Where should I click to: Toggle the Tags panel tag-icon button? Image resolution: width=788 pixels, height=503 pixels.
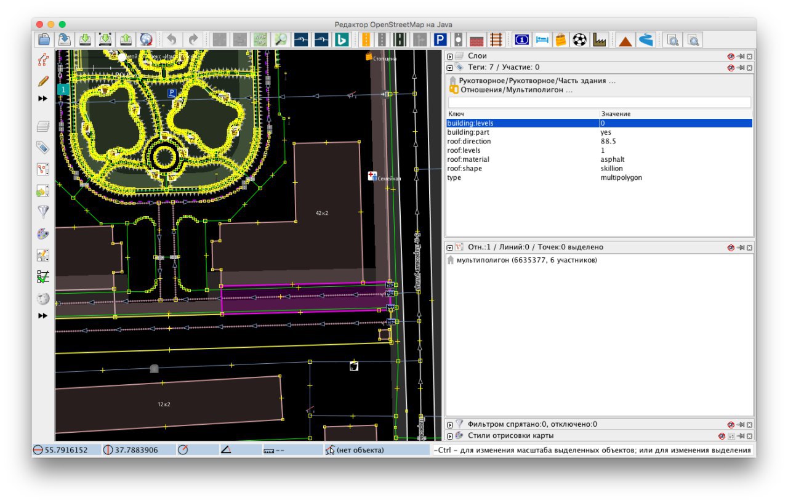point(42,148)
